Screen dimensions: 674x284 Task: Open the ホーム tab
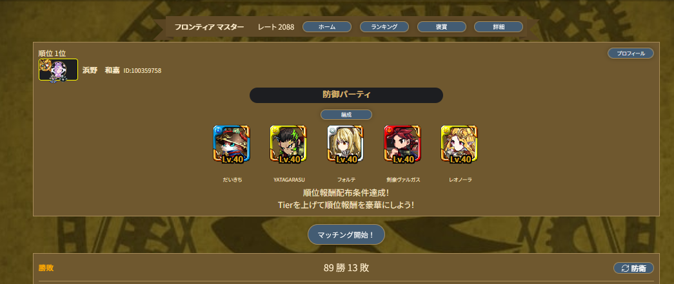(x=327, y=27)
